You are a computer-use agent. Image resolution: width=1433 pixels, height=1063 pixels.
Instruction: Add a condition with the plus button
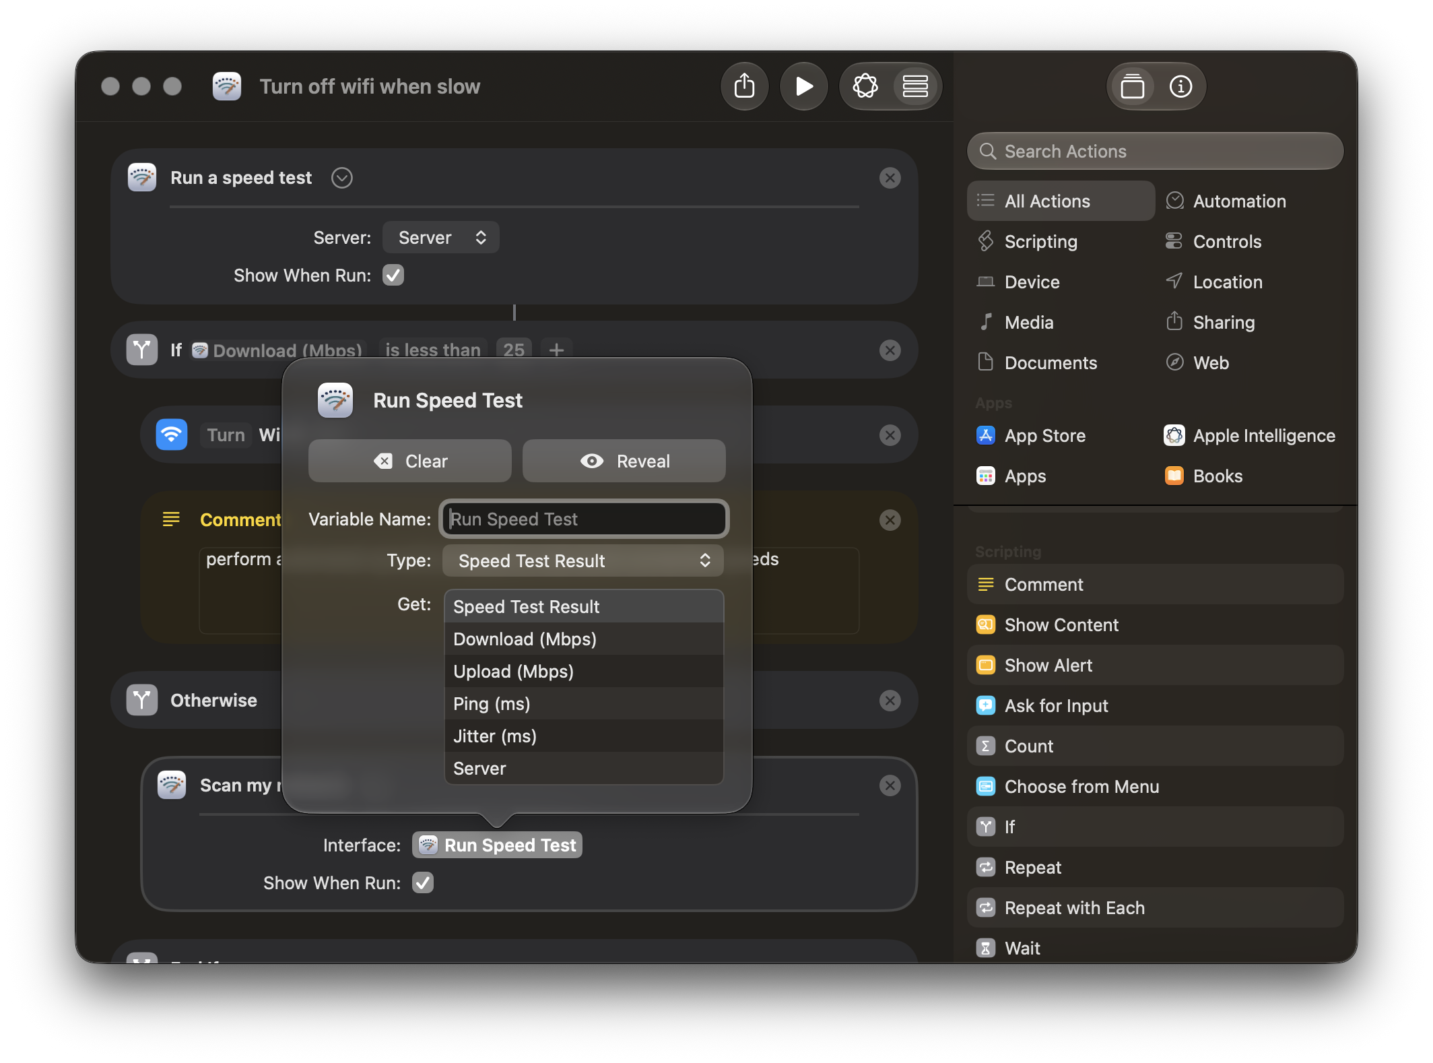coord(556,350)
